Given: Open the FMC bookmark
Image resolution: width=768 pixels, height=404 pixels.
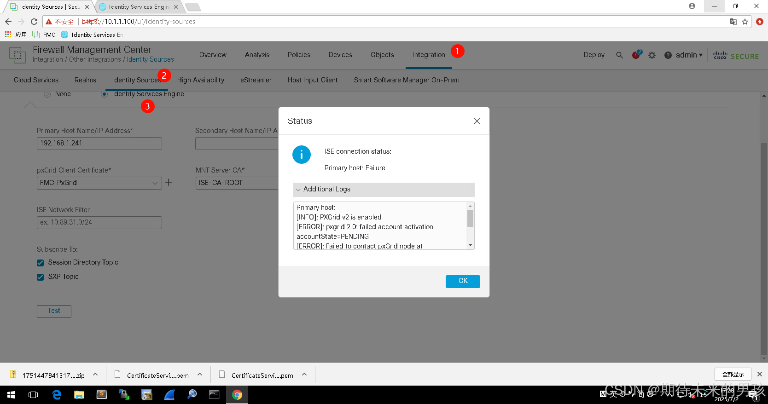Looking at the screenshot, I should tap(44, 35).
